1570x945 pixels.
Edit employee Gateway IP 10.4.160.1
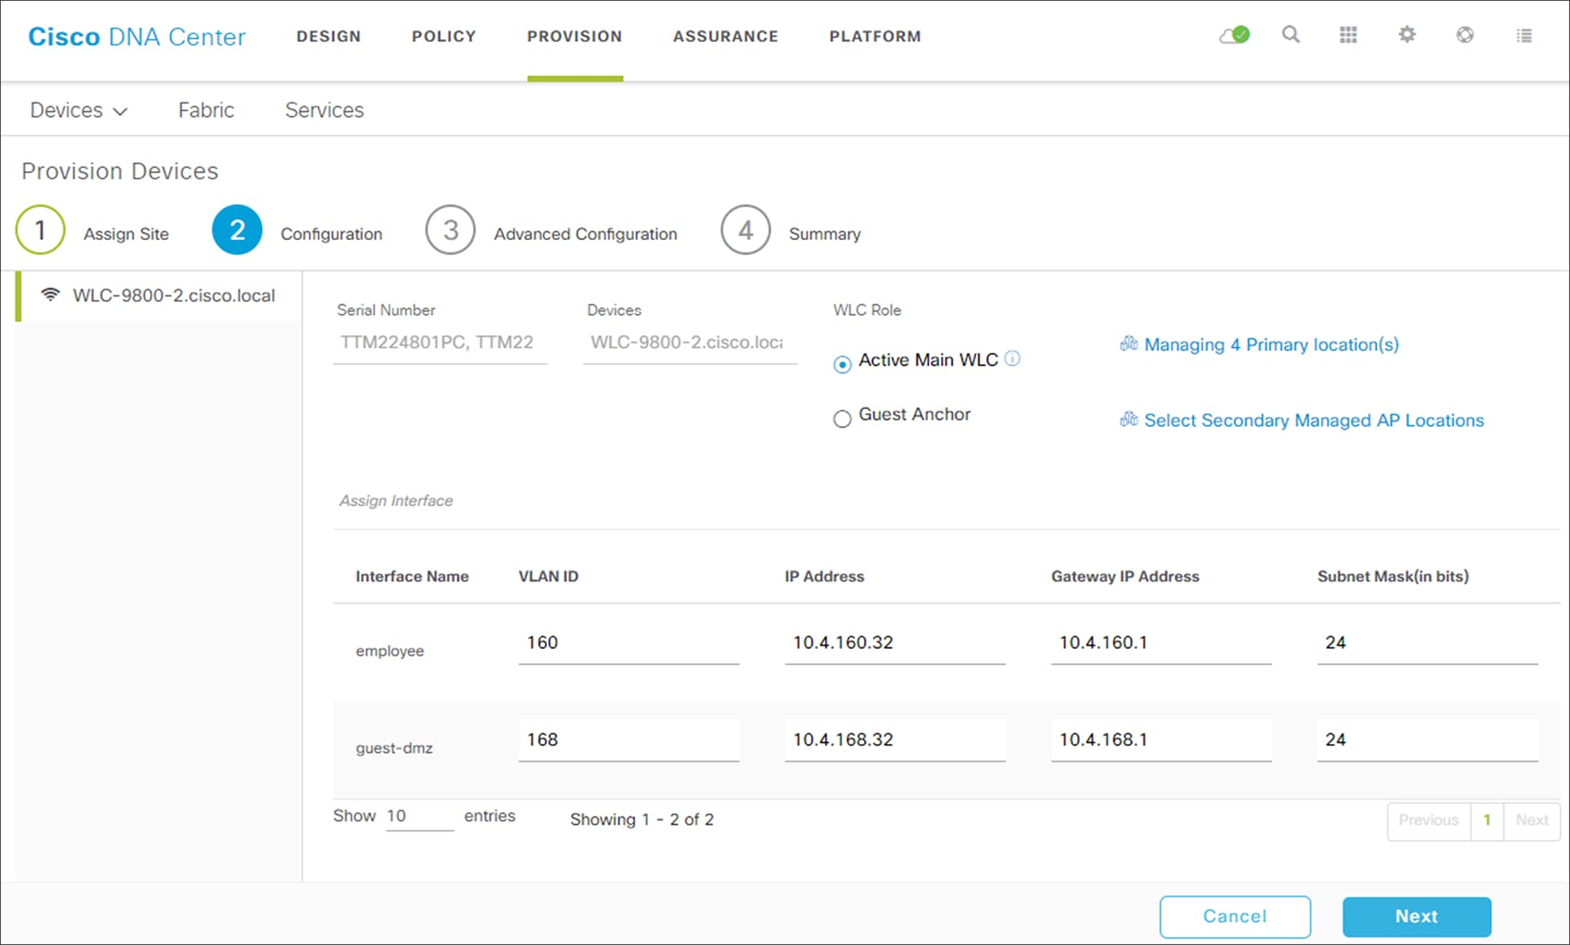[1161, 643]
